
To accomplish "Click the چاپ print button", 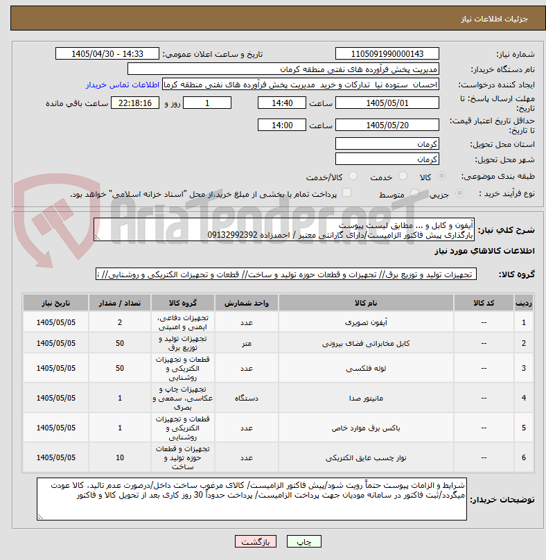I will (304, 541).
